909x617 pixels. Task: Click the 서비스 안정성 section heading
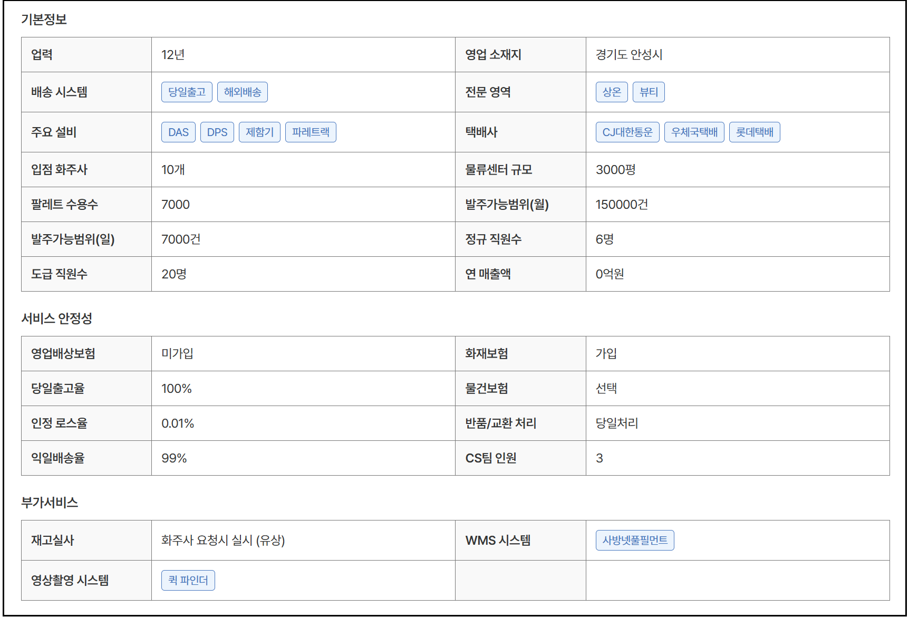click(57, 319)
